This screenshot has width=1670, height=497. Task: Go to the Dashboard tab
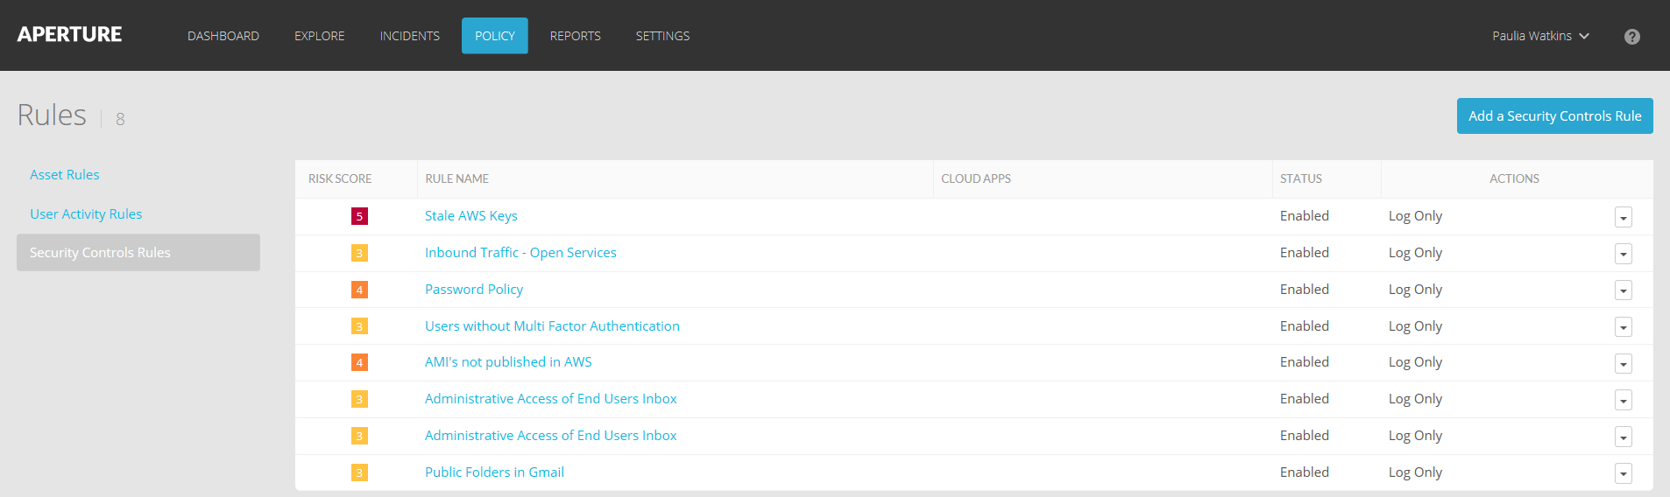[x=223, y=36]
